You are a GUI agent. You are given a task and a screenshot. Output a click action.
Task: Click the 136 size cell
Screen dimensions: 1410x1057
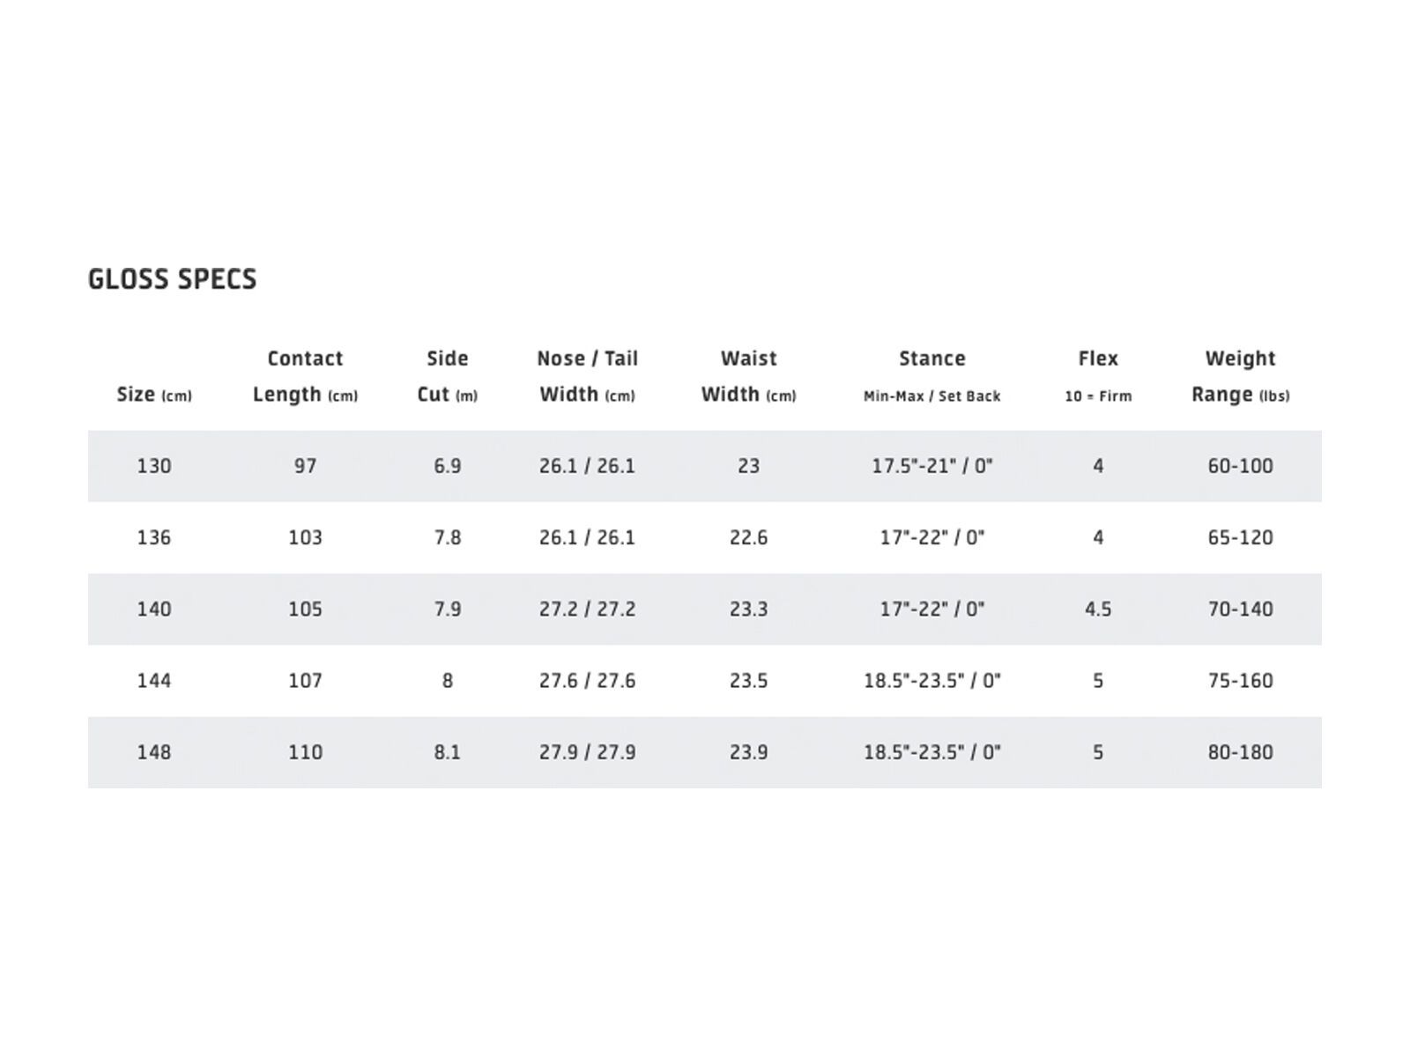154,537
